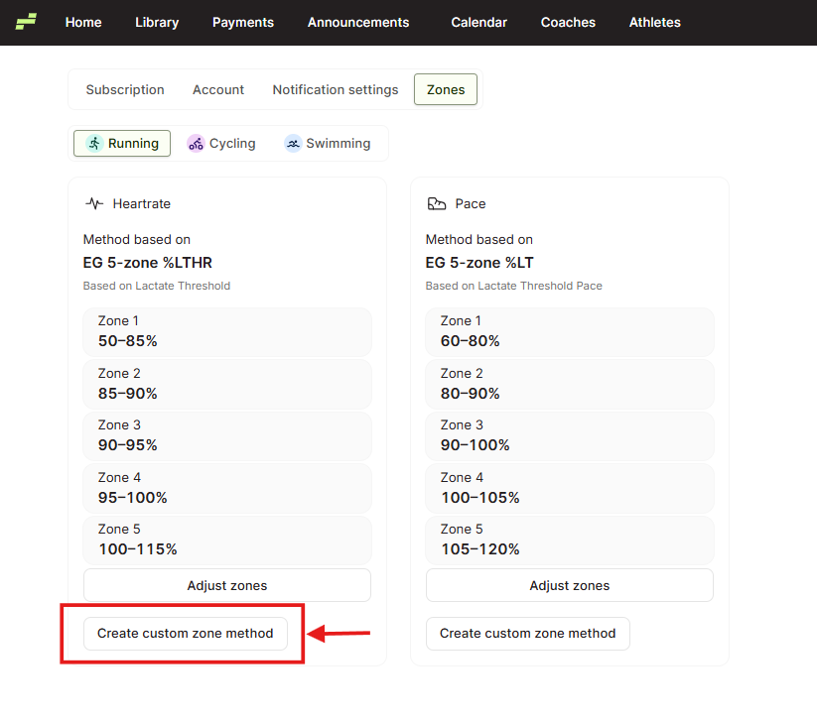The height and width of the screenshot is (721, 817).
Task: Click the Heartrate pulse icon
Action: point(94,203)
